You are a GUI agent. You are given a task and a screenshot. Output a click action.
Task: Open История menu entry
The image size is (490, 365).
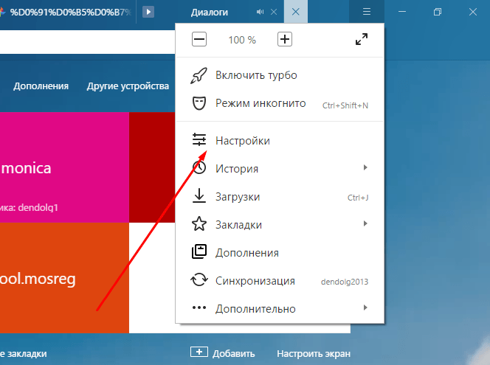point(280,169)
